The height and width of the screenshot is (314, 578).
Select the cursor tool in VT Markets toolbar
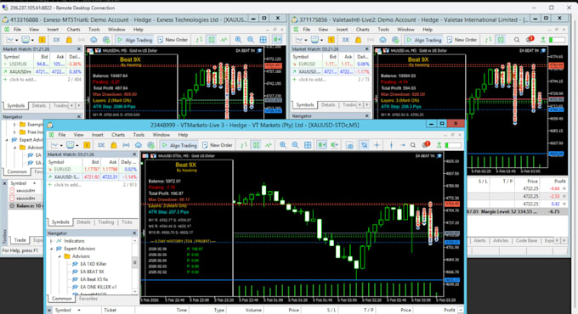point(364,145)
